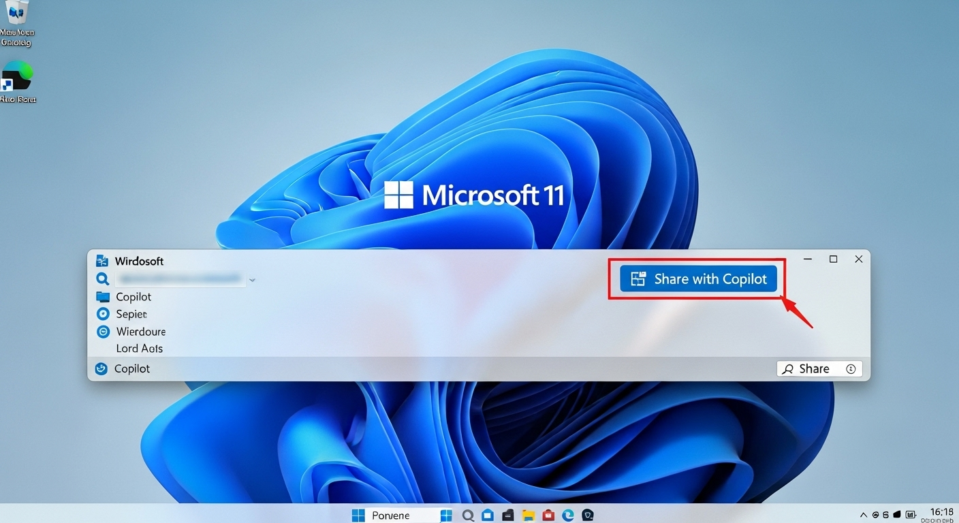Click the Porvene taskbar search box
Viewport: 959px width, 523px height.
tap(401, 516)
